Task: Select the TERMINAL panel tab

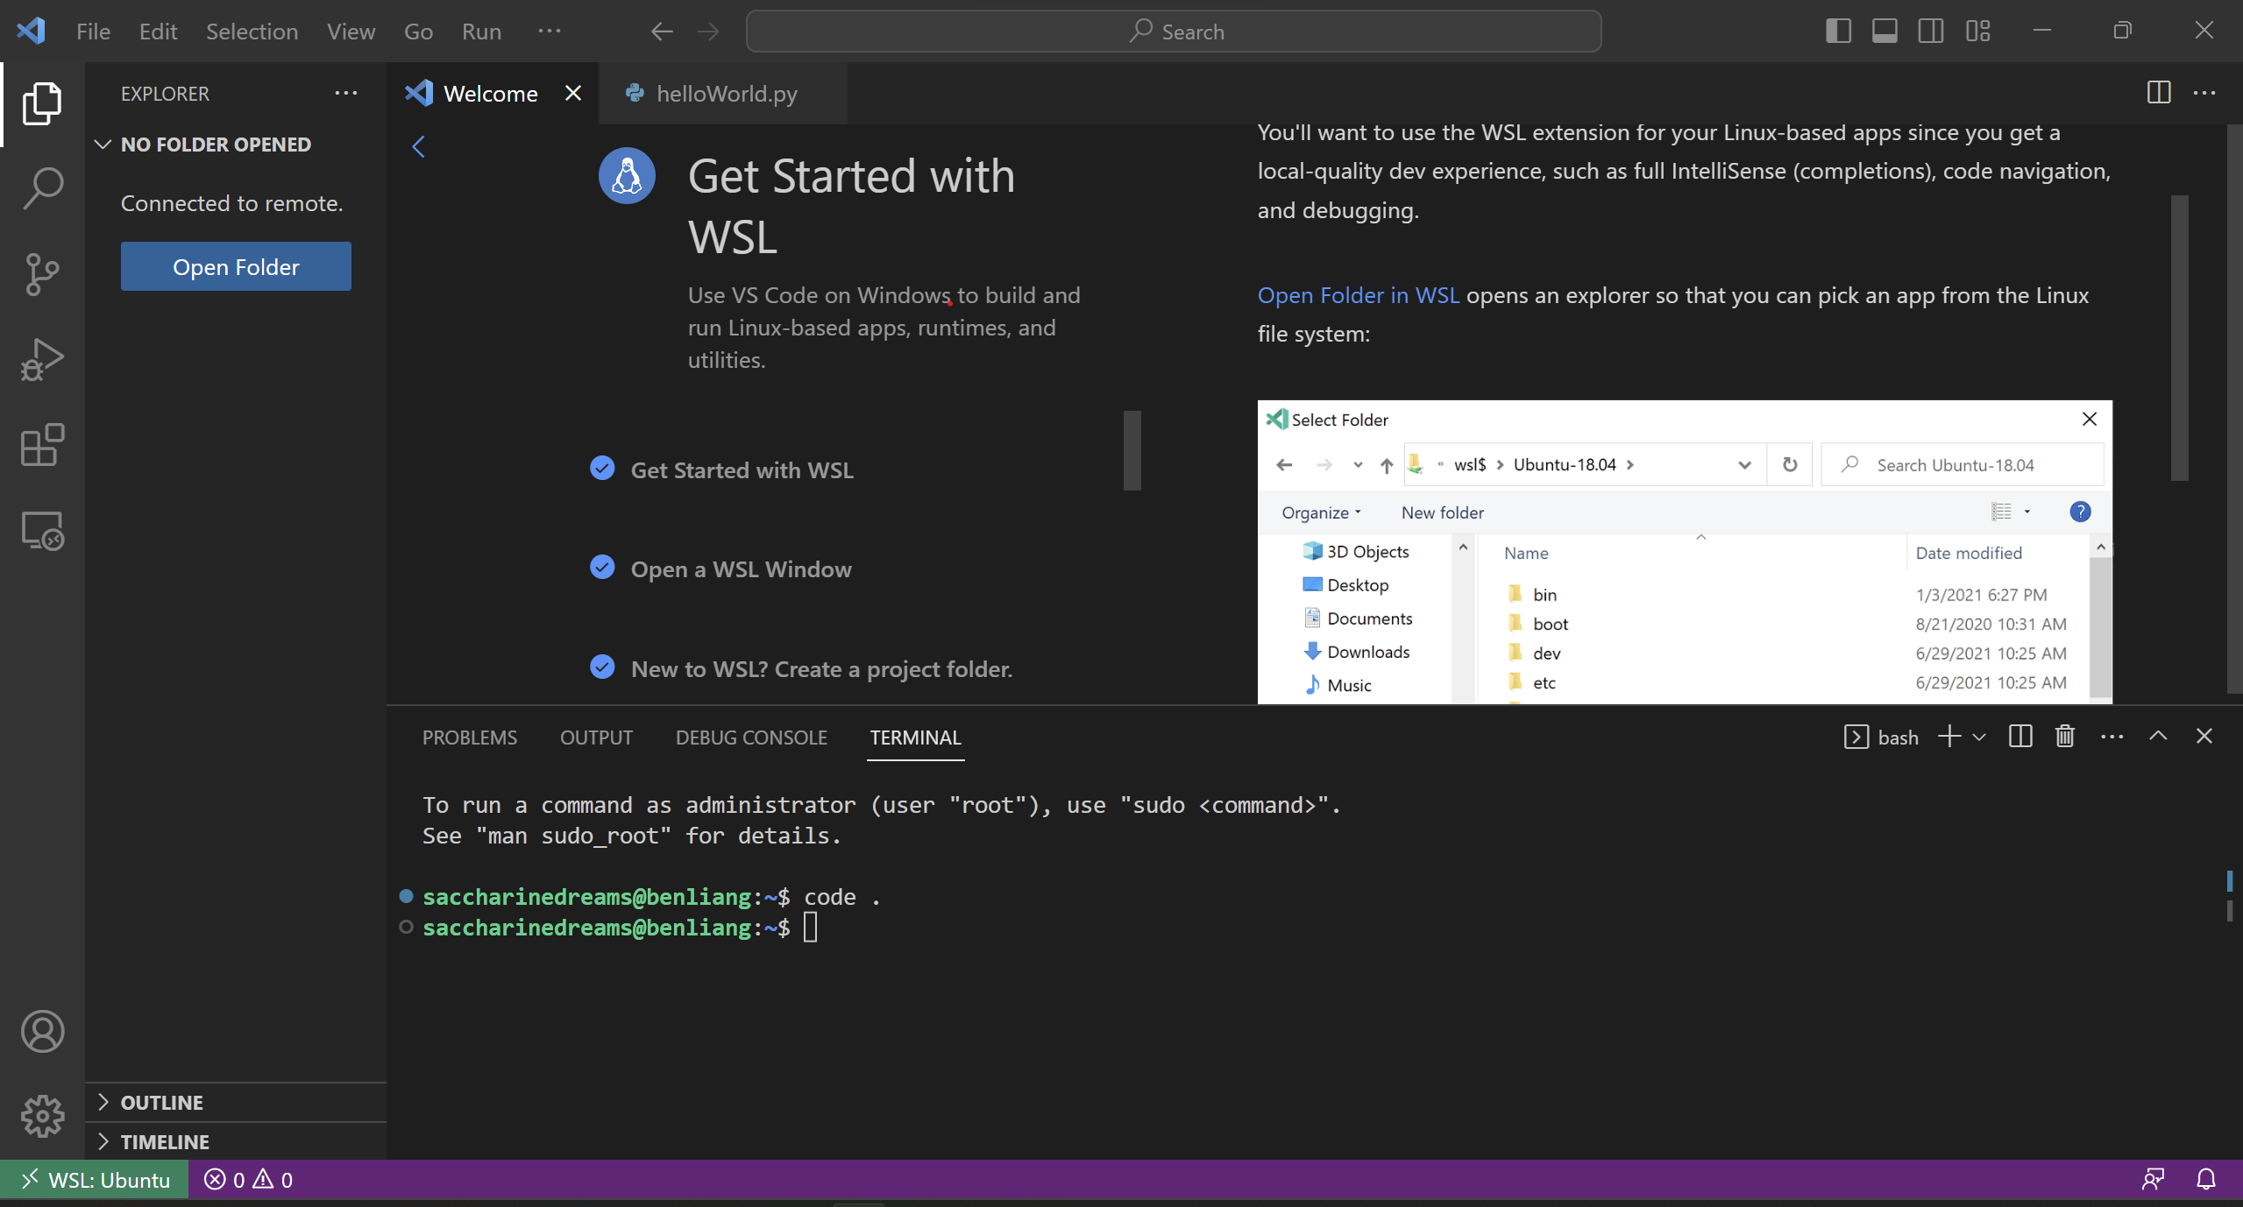Action: 915,738
